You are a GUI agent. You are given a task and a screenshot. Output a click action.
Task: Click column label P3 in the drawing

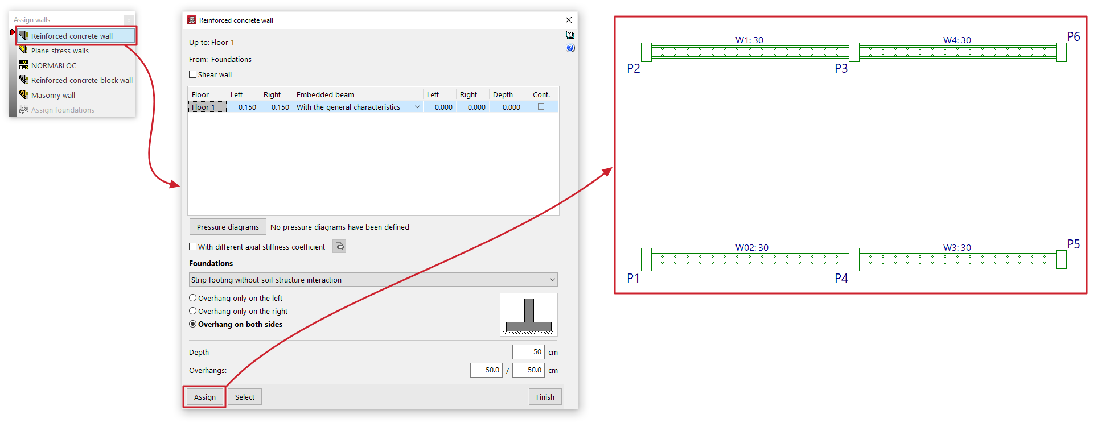click(841, 68)
